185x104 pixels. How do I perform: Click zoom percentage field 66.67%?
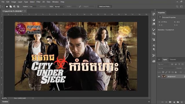click(x=4, y=98)
